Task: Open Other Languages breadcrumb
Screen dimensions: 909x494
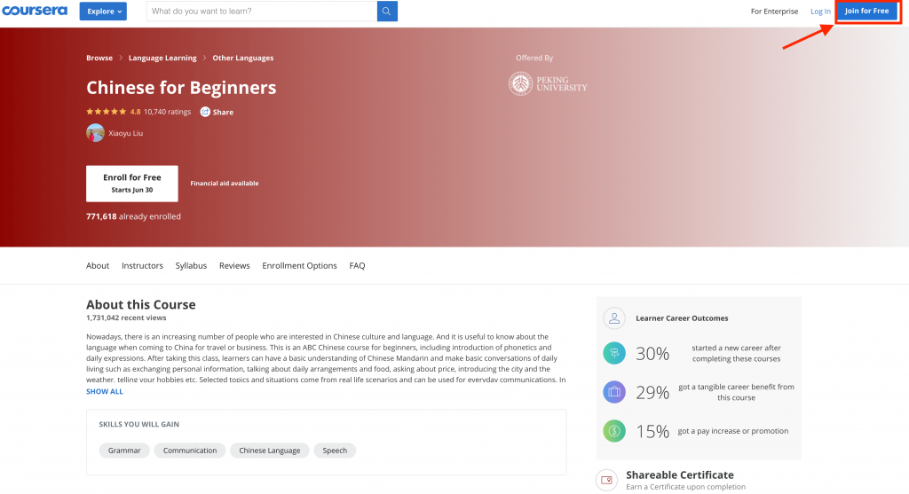Action: [243, 58]
